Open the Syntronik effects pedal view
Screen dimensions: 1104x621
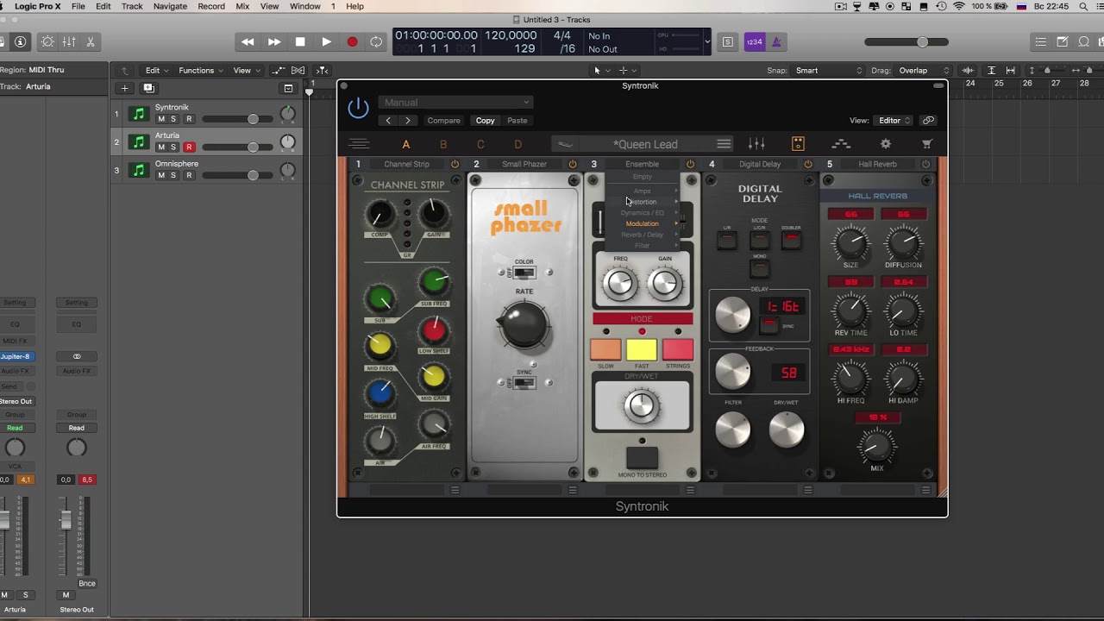[x=798, y=144]
